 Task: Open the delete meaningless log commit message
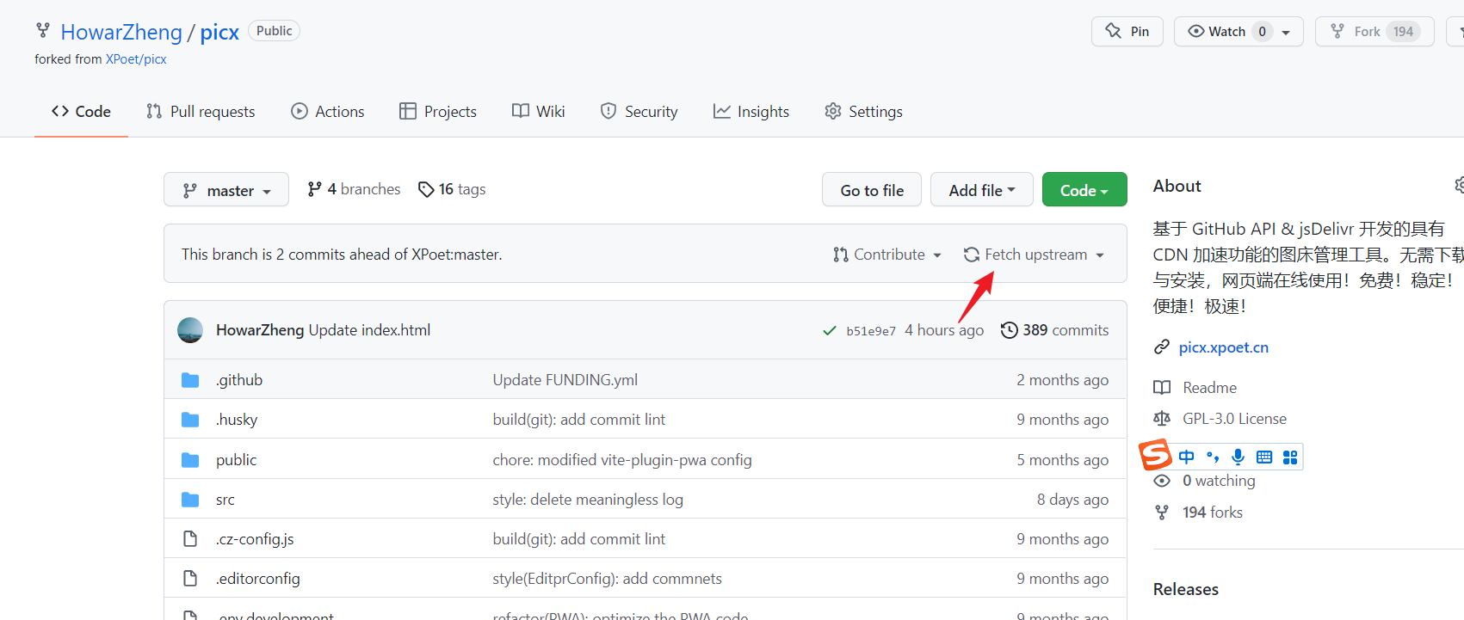[x=588, y=500]
